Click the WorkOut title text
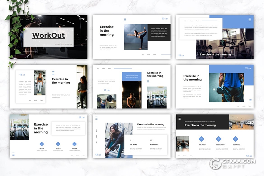The height and width of the screenshot is (176, 264). coord(49,36)
